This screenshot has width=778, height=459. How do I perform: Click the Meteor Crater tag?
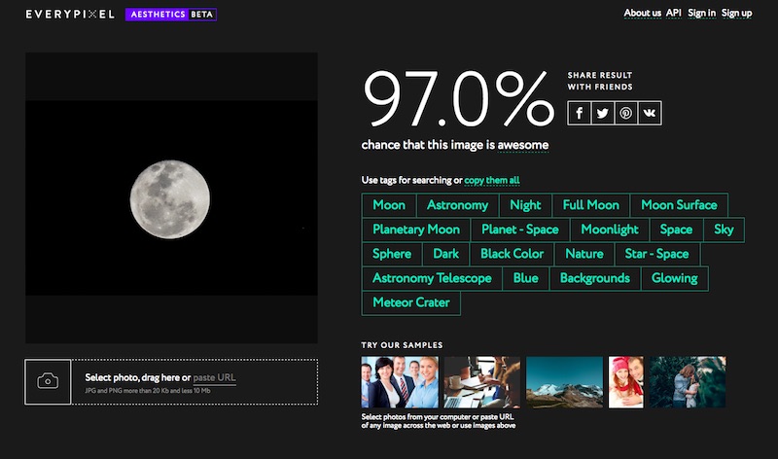click(411, 302)
